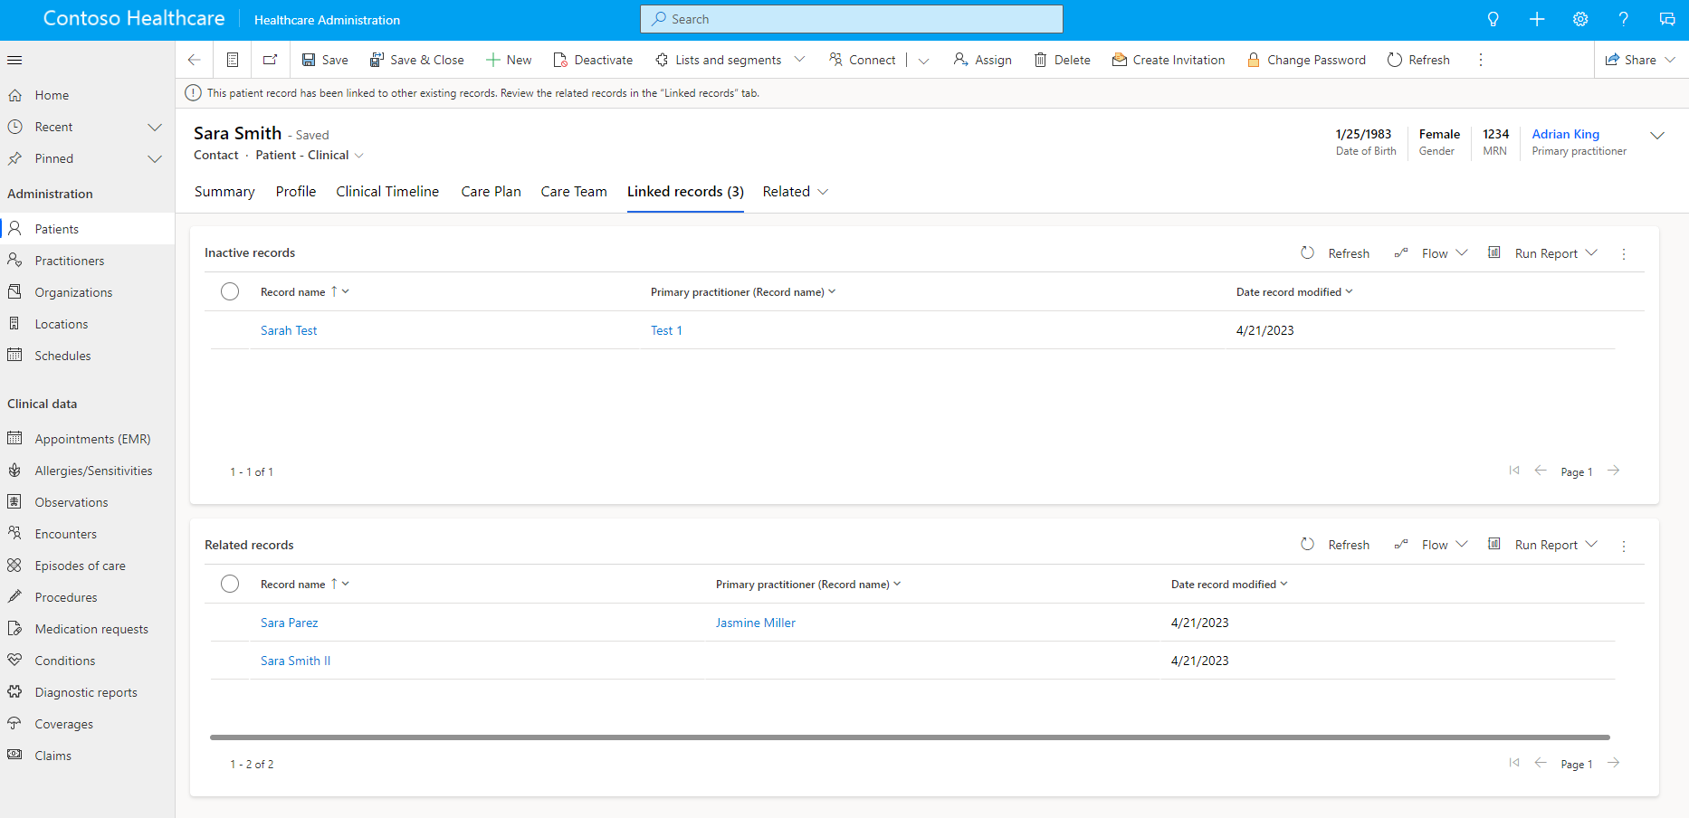Click Save in the command bar
The width and height of the screenshot is (1689, 818).
(325, 60)
